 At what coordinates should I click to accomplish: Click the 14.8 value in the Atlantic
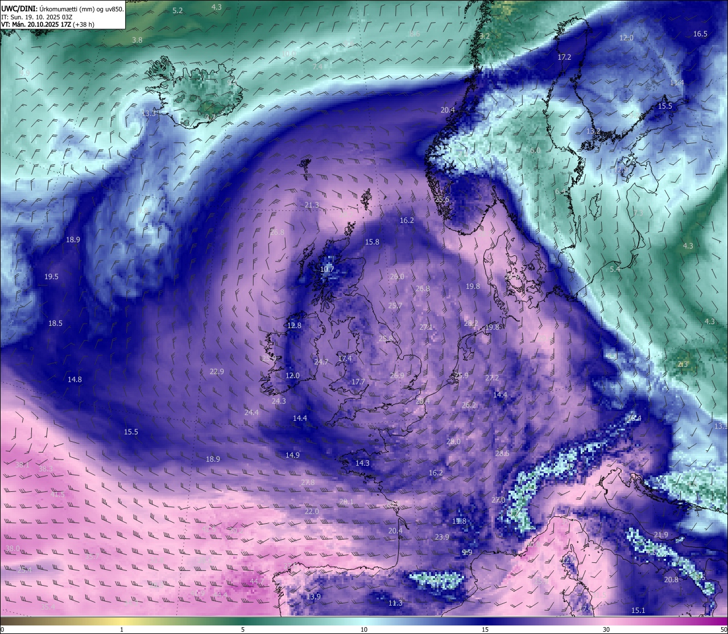pyautogui.click(x=75, y=379)
